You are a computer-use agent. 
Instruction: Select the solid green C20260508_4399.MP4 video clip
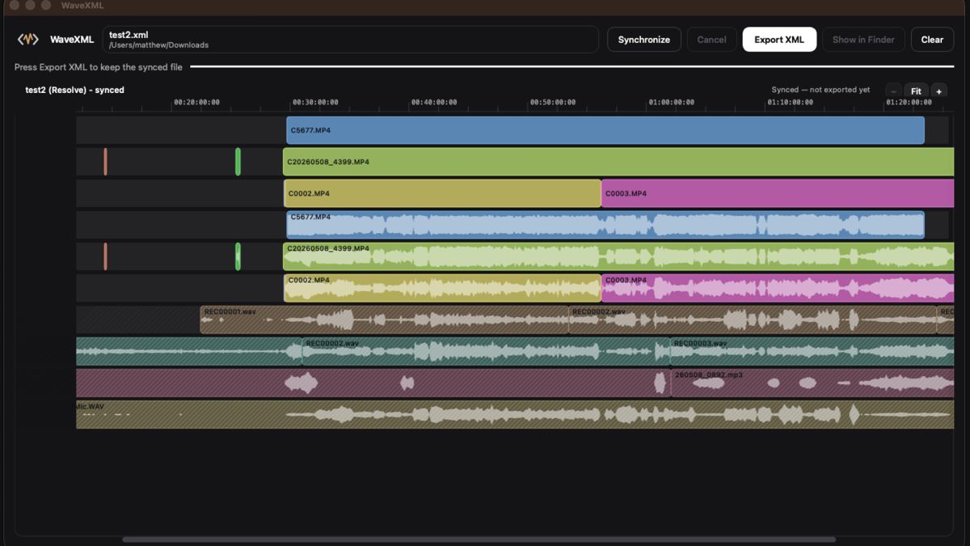tap(618, 162)
